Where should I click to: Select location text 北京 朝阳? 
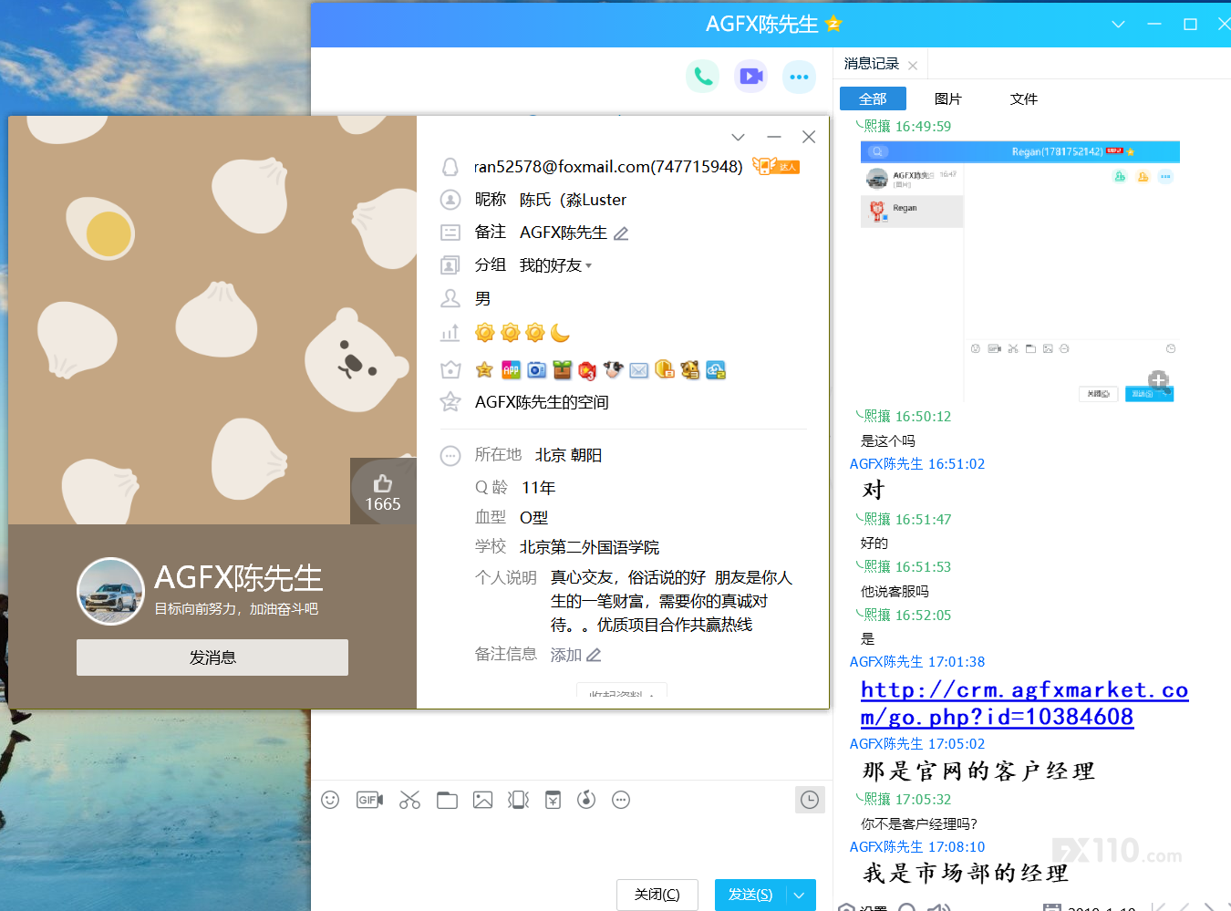click(x=568, y=455)
